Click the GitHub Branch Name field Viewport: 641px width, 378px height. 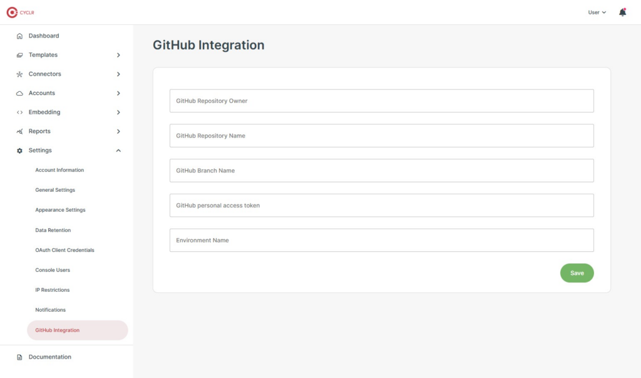381,171
